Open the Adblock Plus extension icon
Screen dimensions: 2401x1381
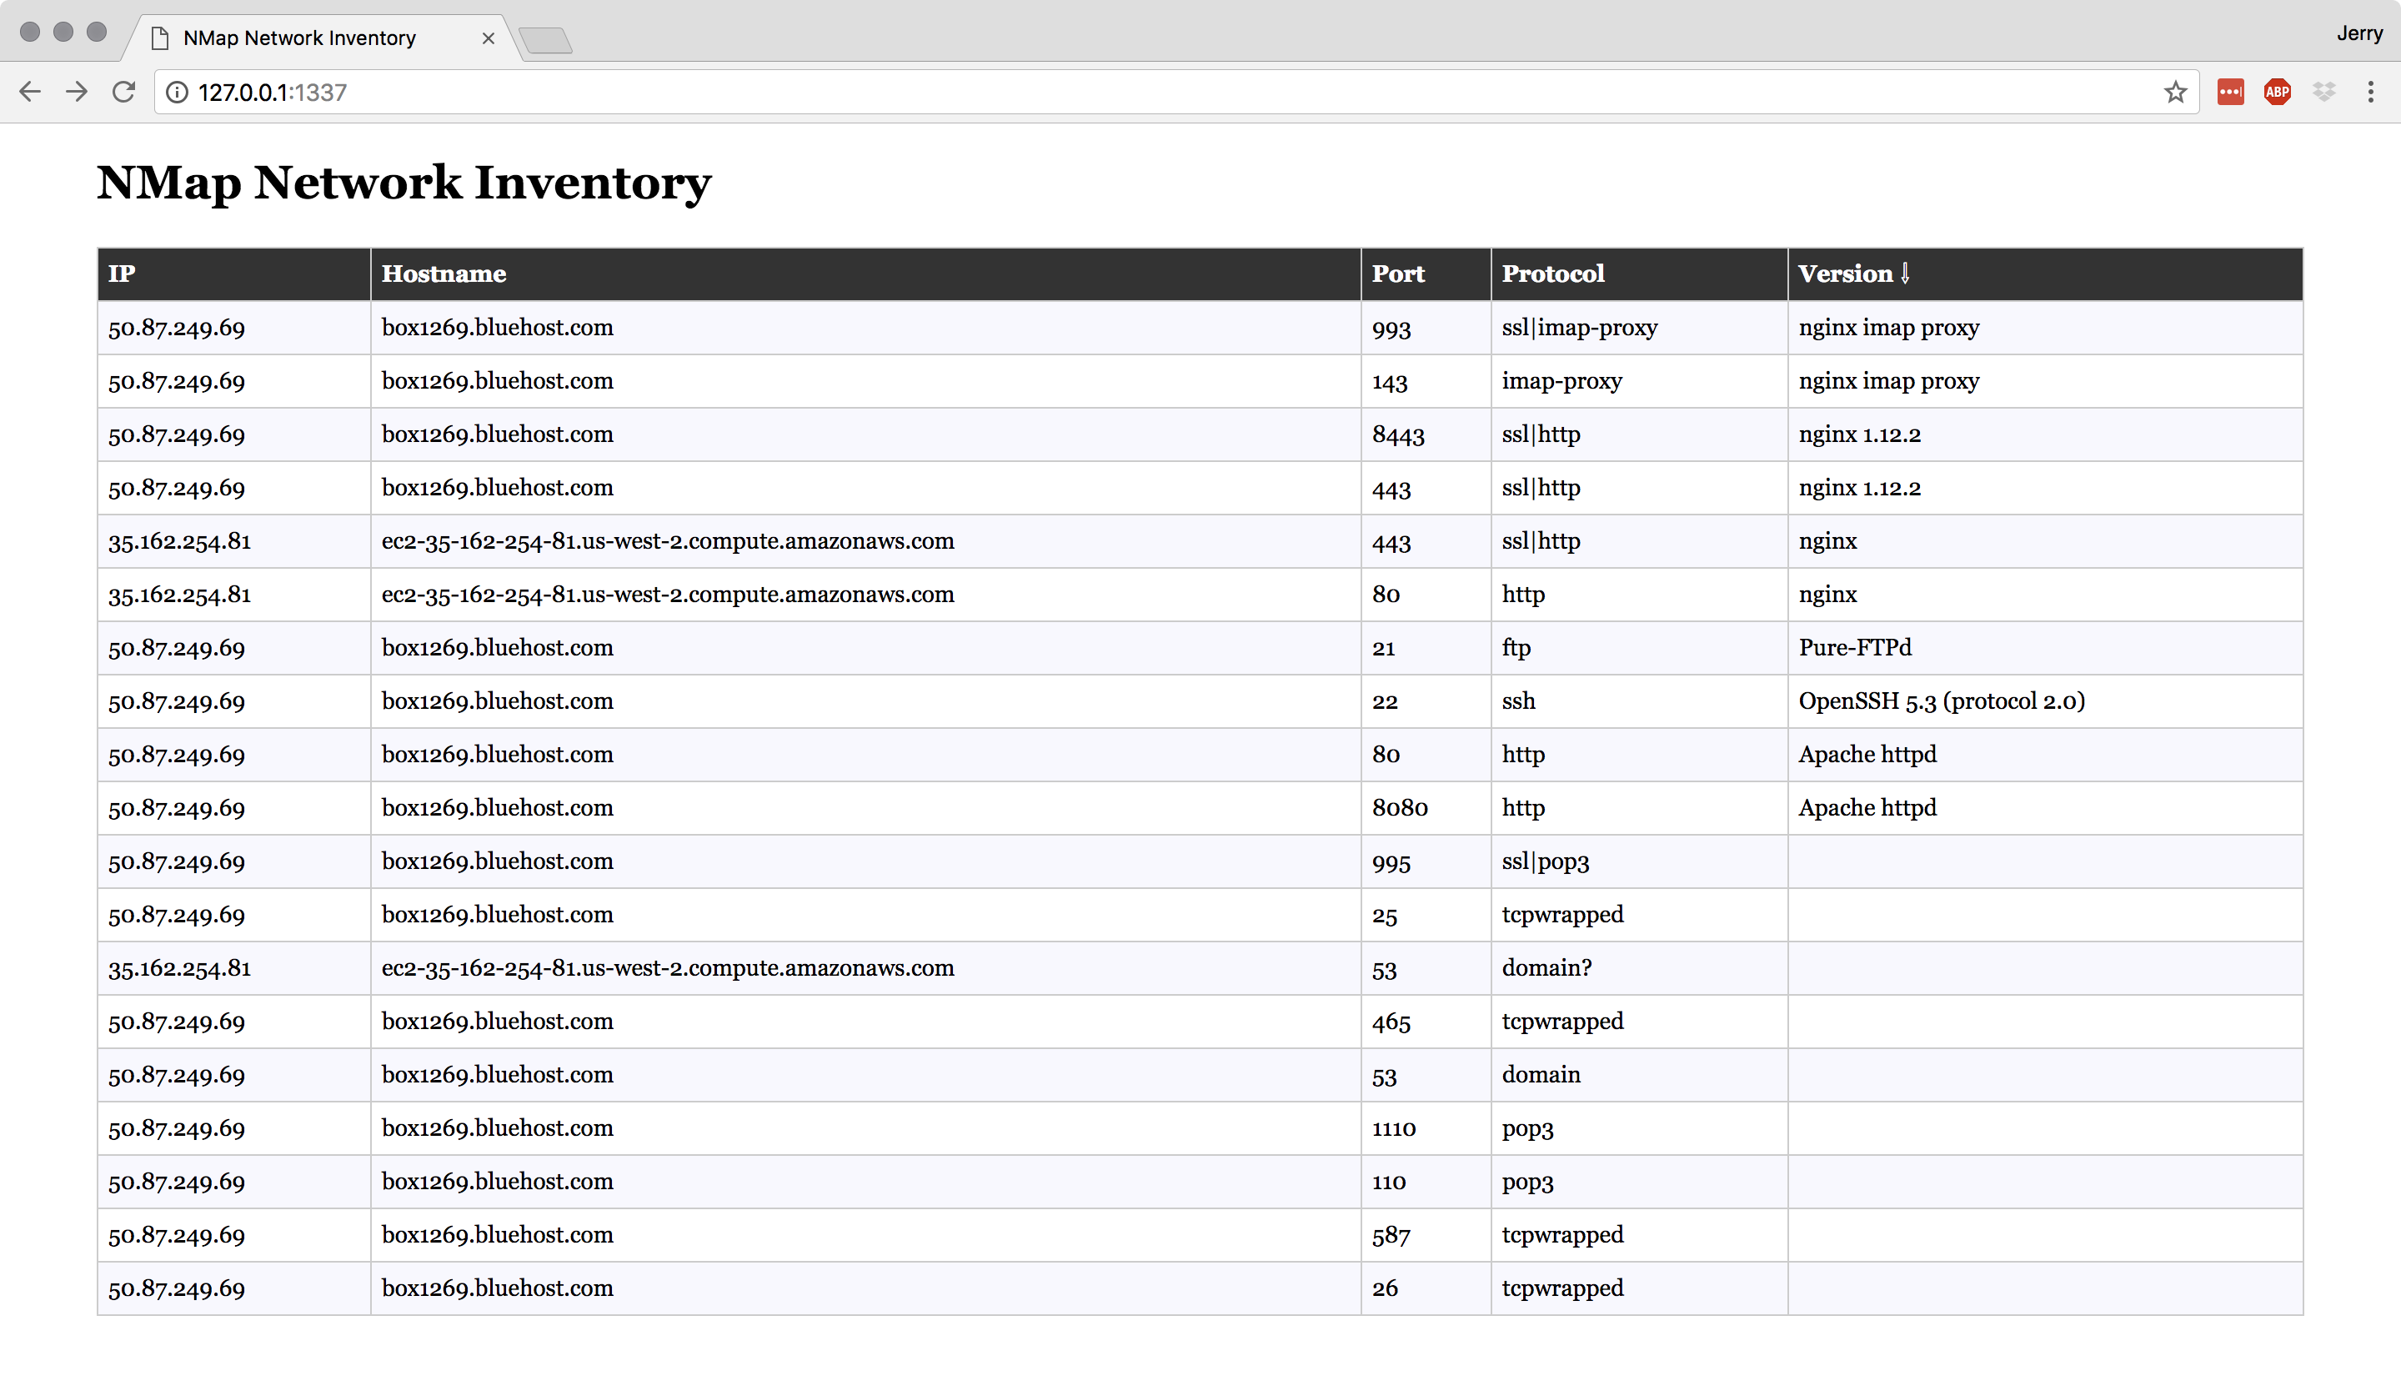tap(2277, 92)
